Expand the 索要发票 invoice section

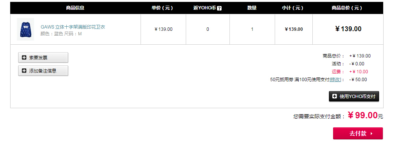[x=43, y=57]
